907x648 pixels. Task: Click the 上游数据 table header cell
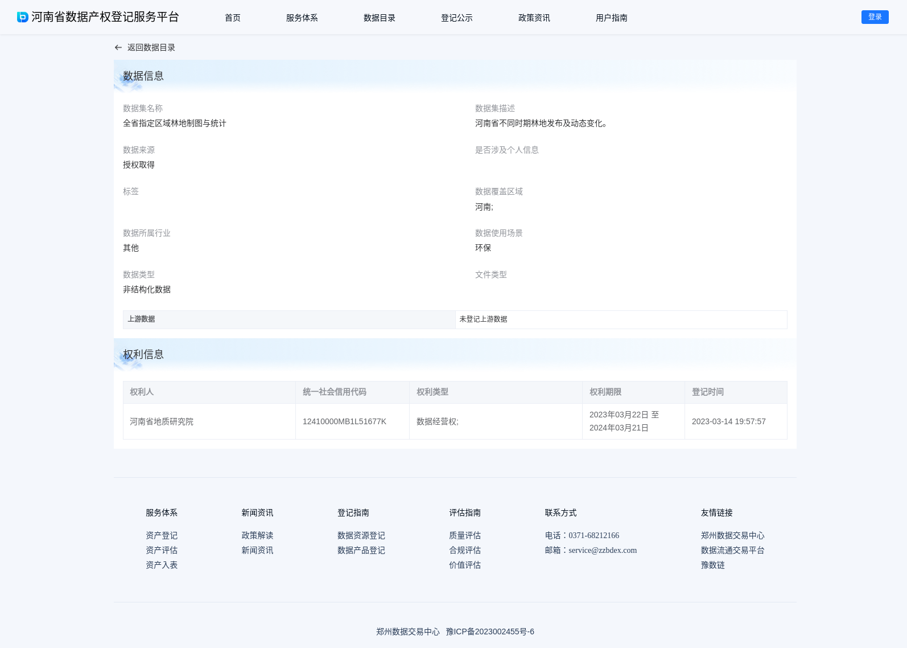pyautogui.click(x=289, y=319)
